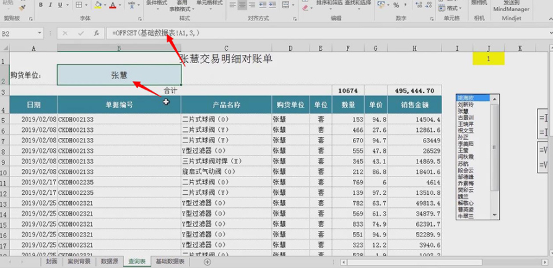The image size is (553, 268).
Task: Apply cell borders button
Action: coord(79,5)
